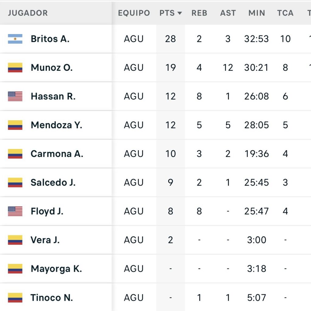Click Colombia flag beside Carmona A.
Image resolution: width=311 pixels, height=311 pixels.
[15, 154]
